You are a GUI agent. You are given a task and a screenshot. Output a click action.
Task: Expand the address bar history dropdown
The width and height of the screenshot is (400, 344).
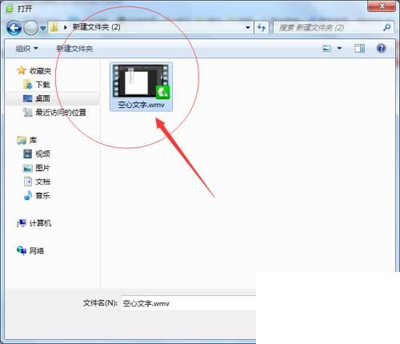point(248,27)
